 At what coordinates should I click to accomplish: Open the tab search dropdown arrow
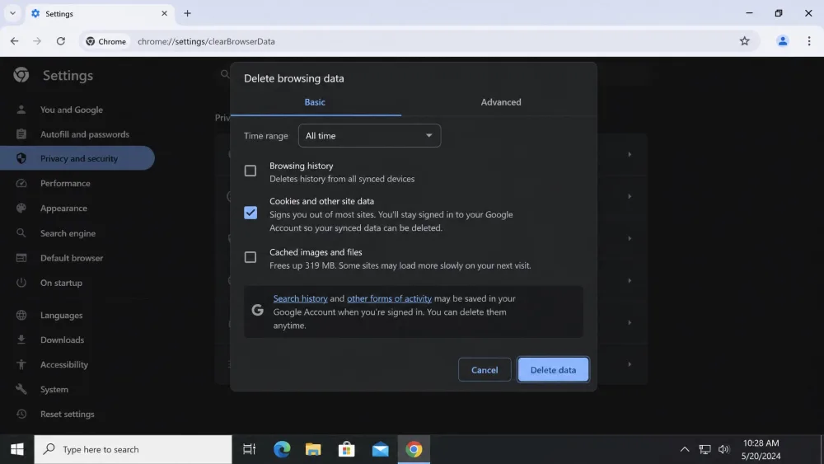[x=12, y=13]
